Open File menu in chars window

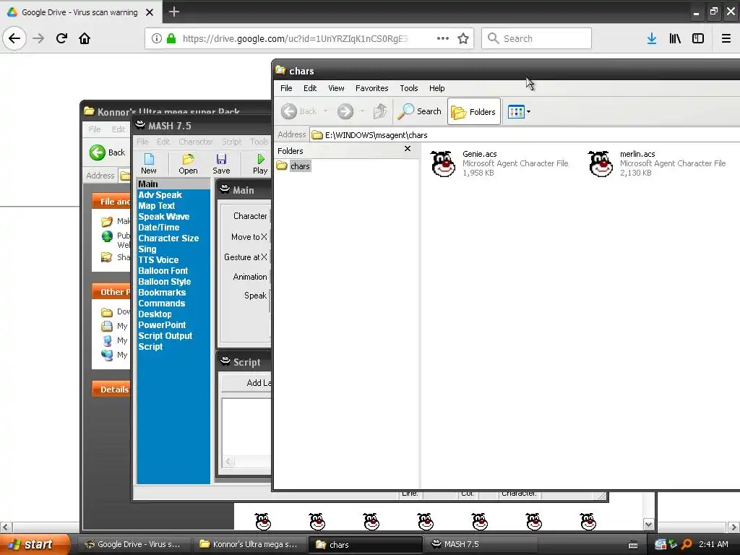click(x=286, y=88)
